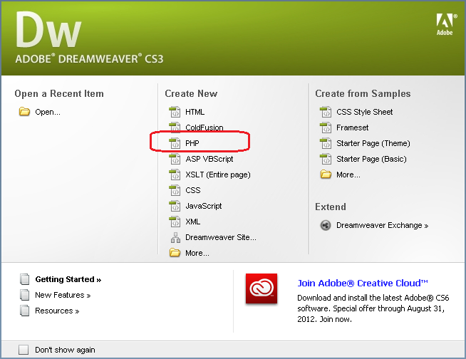The image size is (466, 359).
Task: Create a new XML document
Action: point(193,222)
